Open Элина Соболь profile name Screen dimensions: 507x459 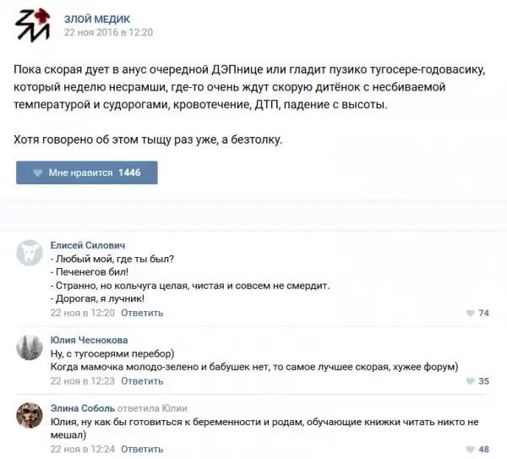click(82, 407)
